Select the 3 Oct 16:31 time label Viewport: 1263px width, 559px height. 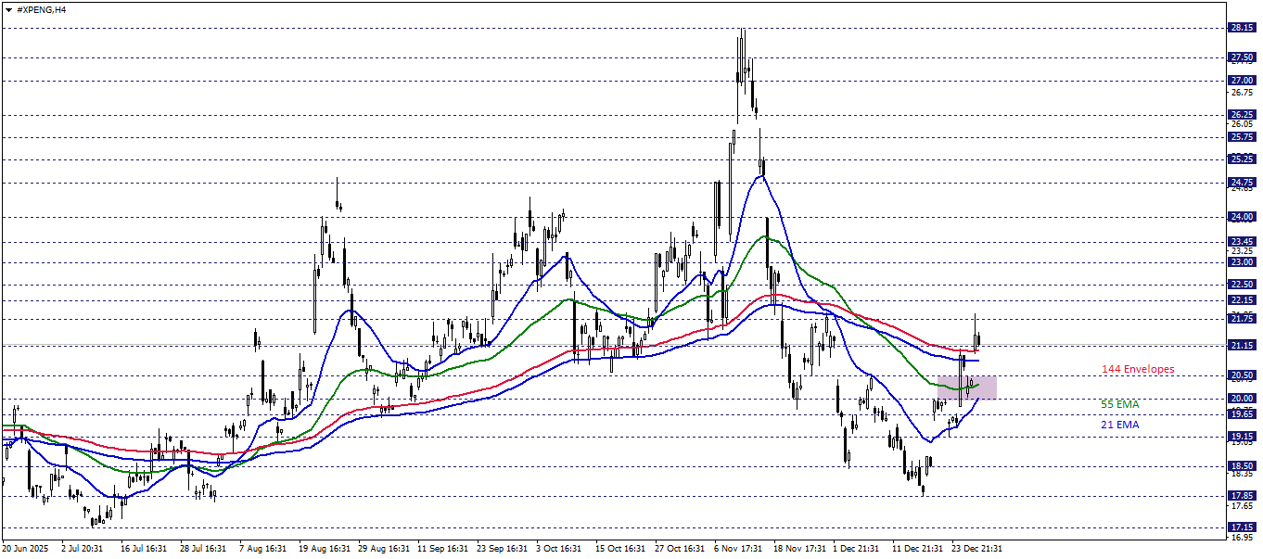point(560,548)
